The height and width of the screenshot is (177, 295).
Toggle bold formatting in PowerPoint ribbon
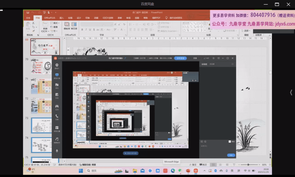tap(82, 29)
